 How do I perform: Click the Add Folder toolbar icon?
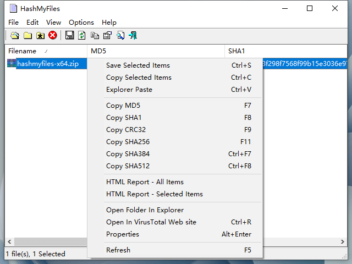click(28, 35)
